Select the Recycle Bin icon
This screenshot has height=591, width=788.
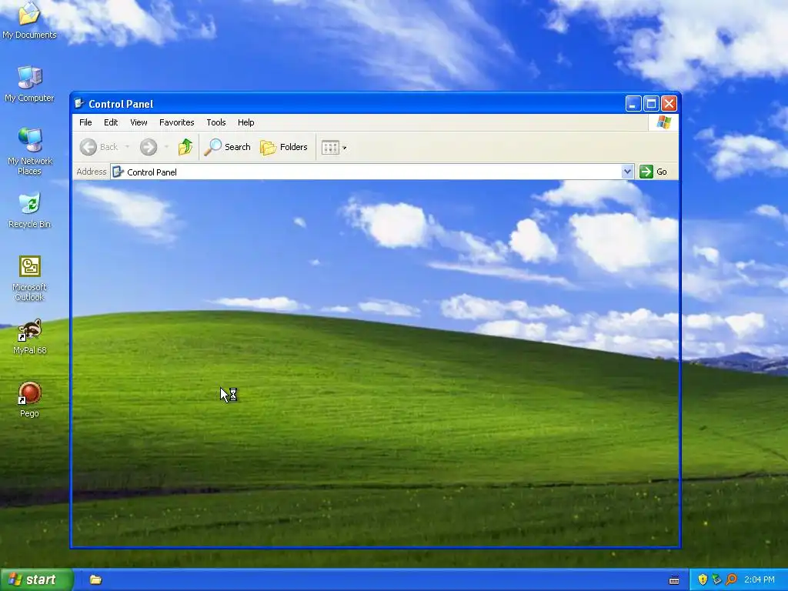click(30, 210)
